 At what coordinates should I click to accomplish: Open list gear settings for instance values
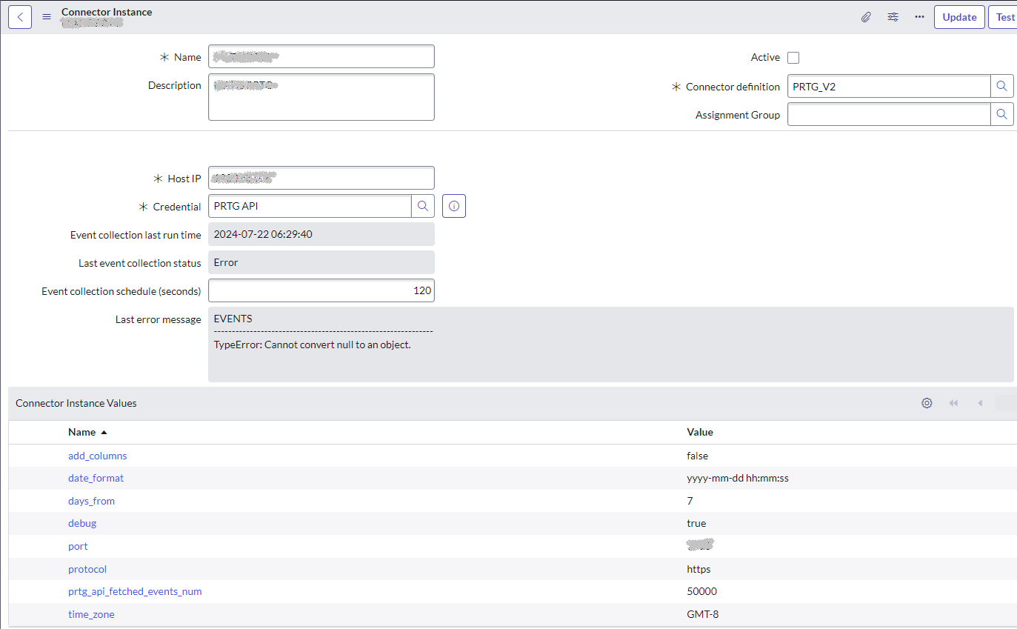(x=927, y=403)
